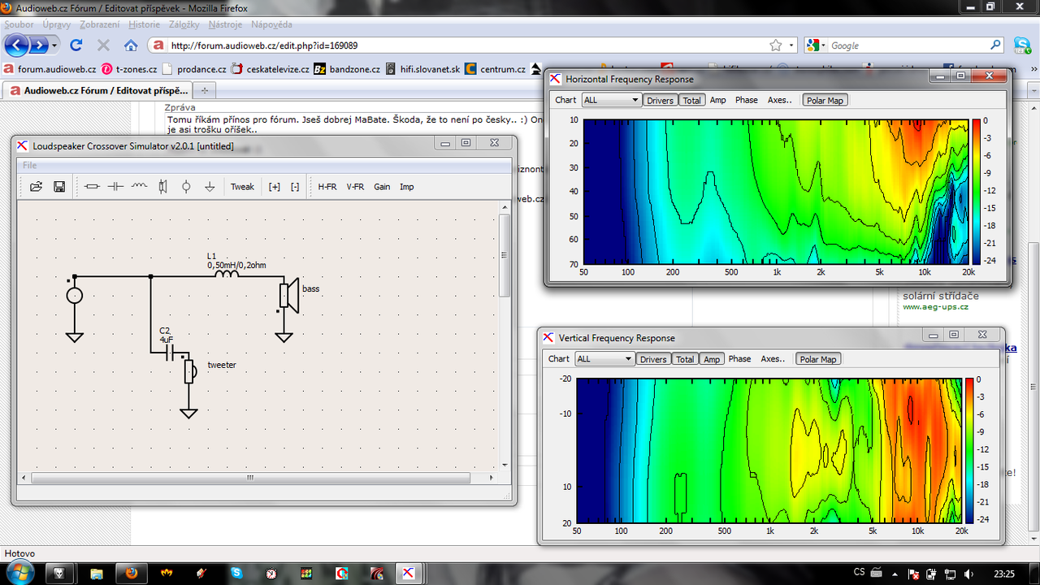
Task: Toggle Polar Map in Horizontal Frequency Response window
Action: [x=825, y=101]
